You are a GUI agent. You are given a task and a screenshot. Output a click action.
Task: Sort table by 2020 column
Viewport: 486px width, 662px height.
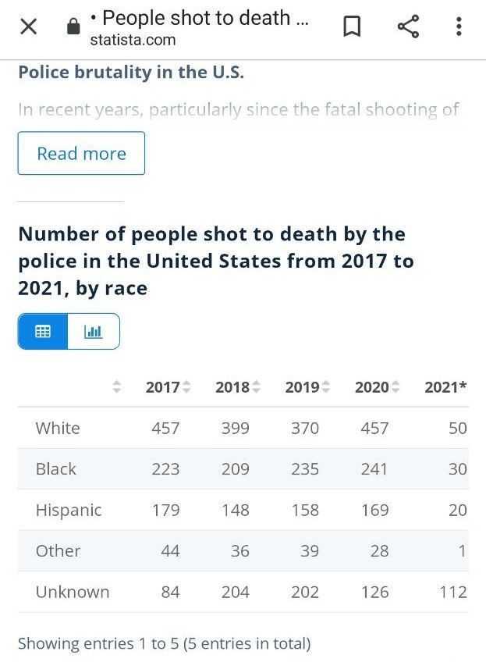tap(377, 387)
